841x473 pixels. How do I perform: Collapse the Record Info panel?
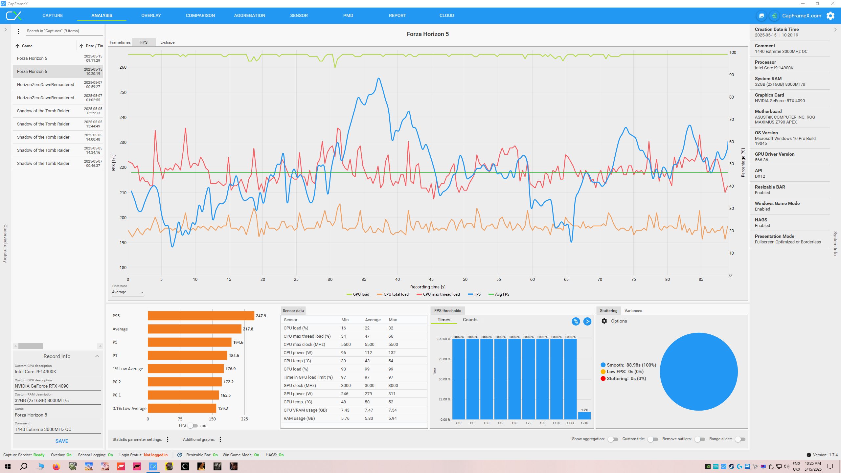click(97, 356)
